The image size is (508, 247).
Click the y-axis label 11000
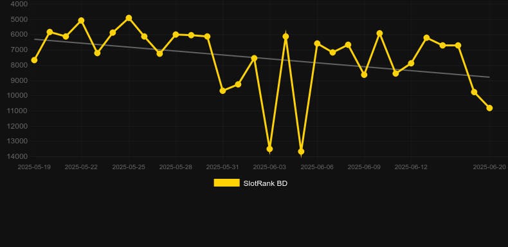pos(17,111)
